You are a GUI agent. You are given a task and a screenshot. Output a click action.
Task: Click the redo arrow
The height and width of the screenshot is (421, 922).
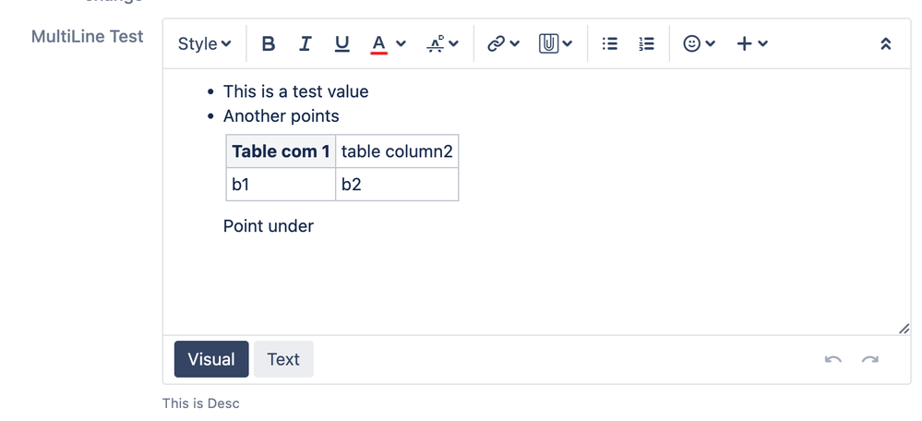point(870,359)
